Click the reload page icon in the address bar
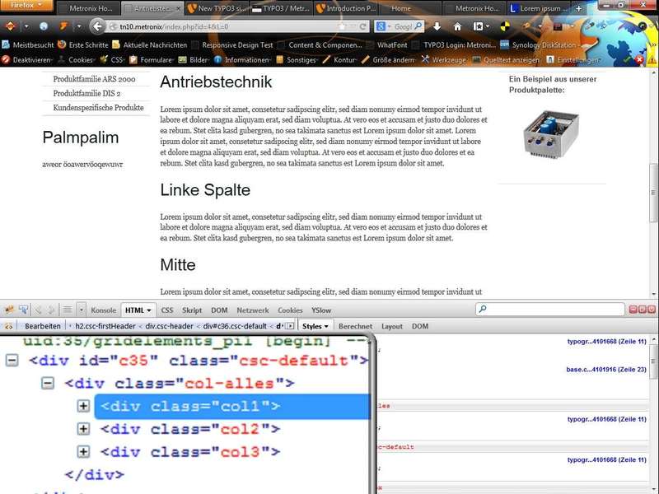659x494 pixels. pyautogui.click(x=363, y=26)
